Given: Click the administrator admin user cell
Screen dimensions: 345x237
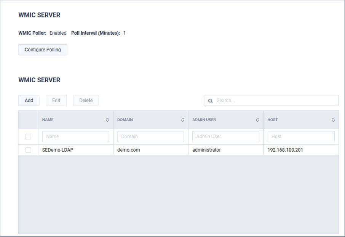Looking at the screenshot, I should click(x=206, y=150).
